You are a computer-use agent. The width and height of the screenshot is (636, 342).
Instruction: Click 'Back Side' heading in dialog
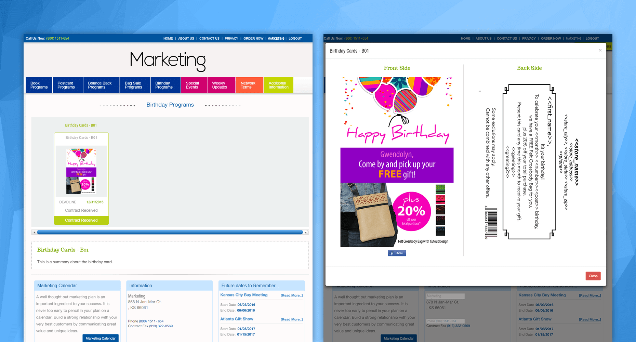point(529,68)
